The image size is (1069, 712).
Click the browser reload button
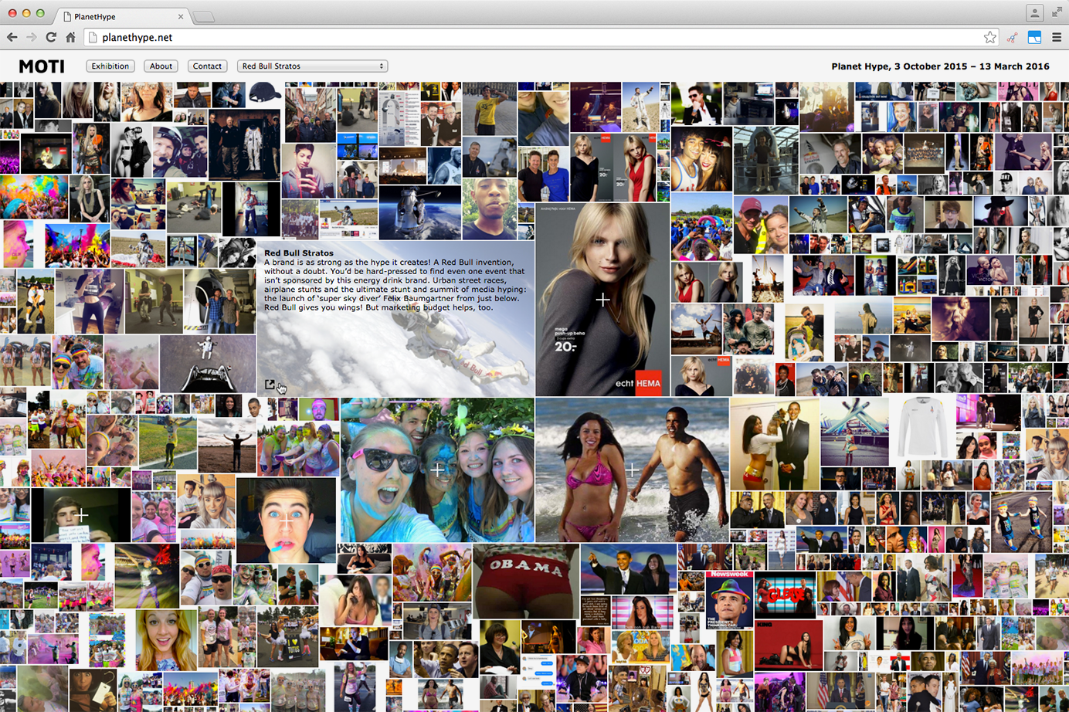(x=51, y=37)
